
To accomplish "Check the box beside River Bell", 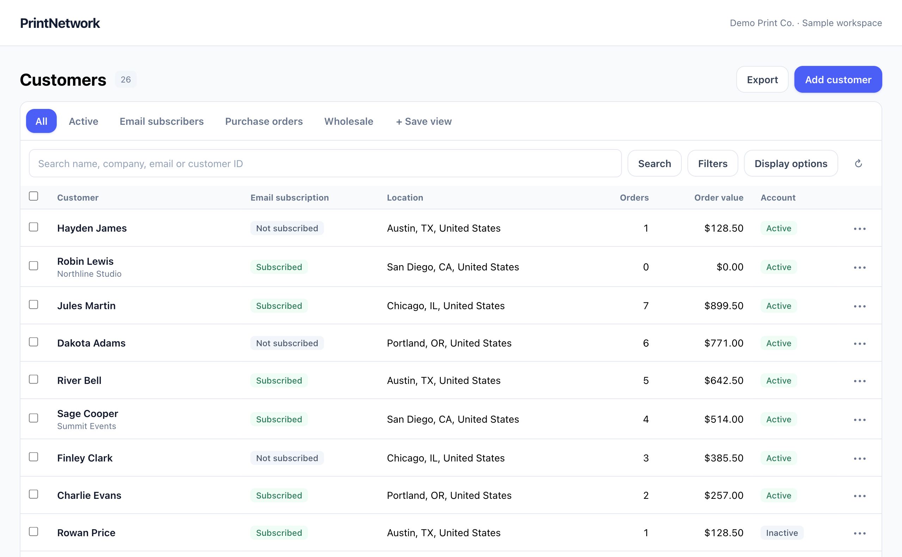I will pyautogui.click(x=33, y=379).
